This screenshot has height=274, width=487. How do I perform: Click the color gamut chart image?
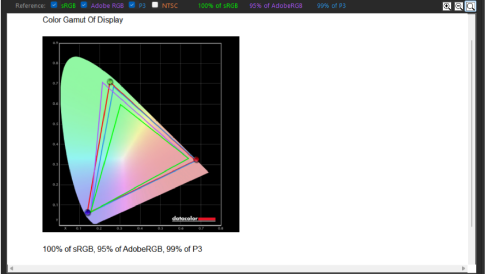[141, 134]
